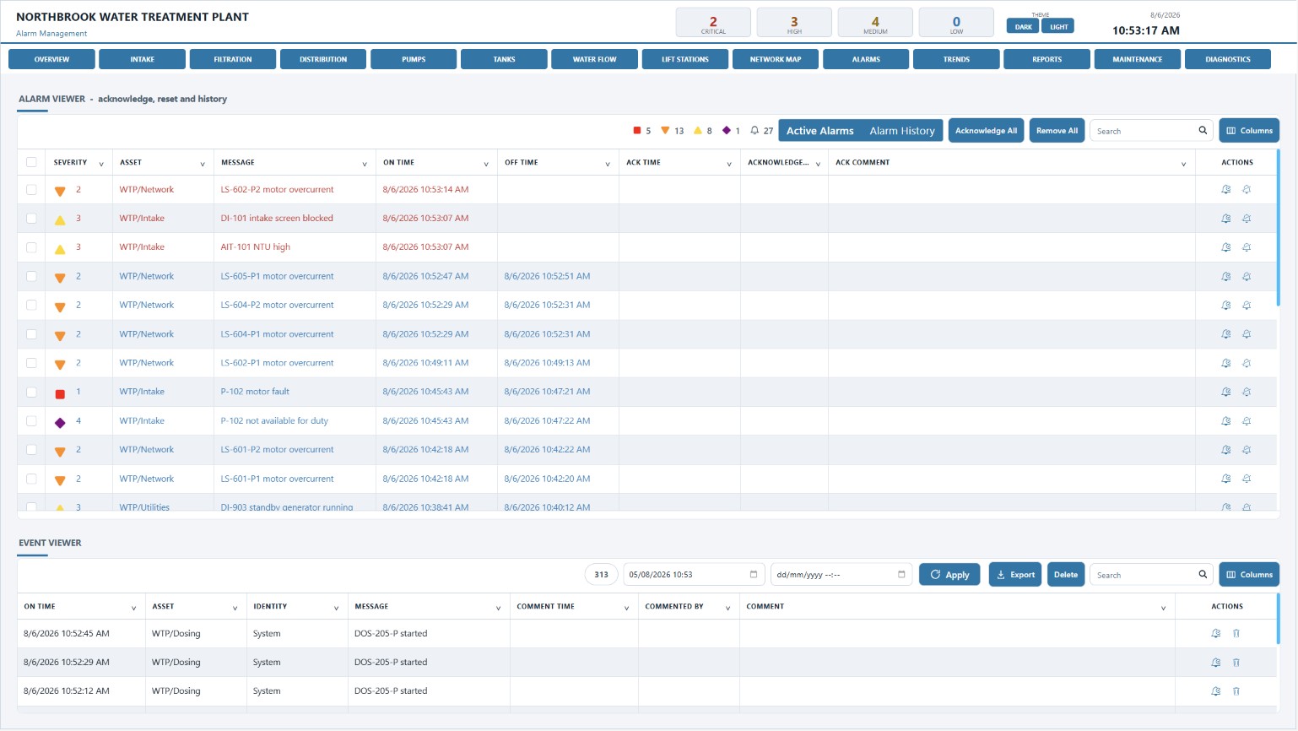Image resolution: width=1298 pixels, height=731 pixels.
Task: Export the event list
Action: [1015, 575]
